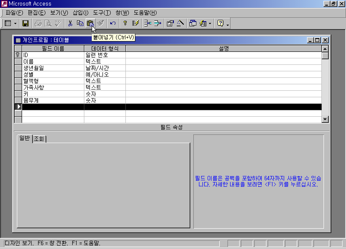Click the 예/아니오 data type cell
Image resolution: width=346 pixels, height=249 pixels.
[x=105, y=74]
